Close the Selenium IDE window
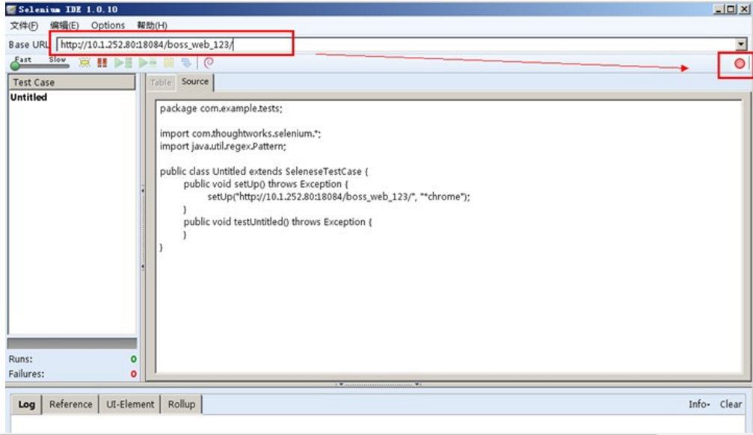753x435 pixels. [x=743, y=9]
